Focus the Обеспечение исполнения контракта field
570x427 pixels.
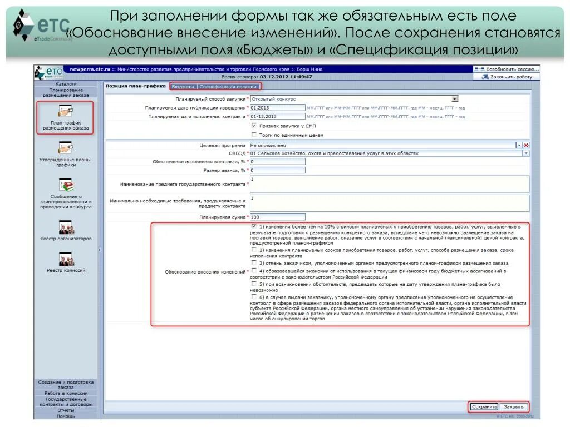click(277, 162)
